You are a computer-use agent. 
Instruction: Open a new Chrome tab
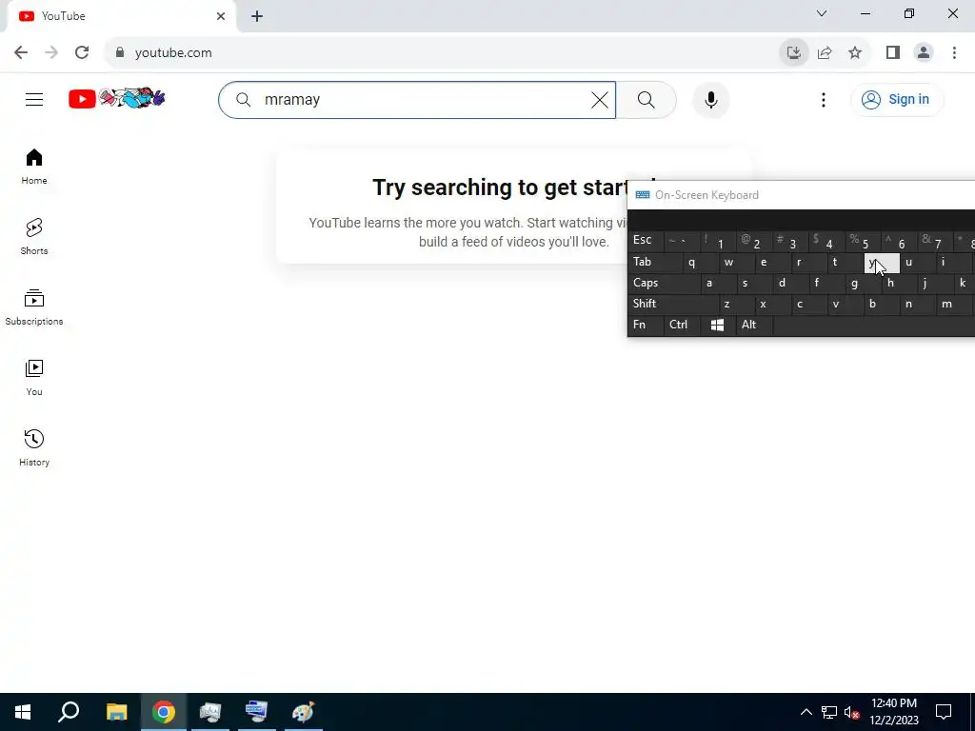[x=257, y=16]
